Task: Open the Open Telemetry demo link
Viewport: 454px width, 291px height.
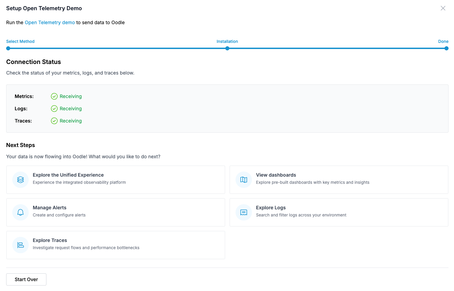Action: point(50,22)
